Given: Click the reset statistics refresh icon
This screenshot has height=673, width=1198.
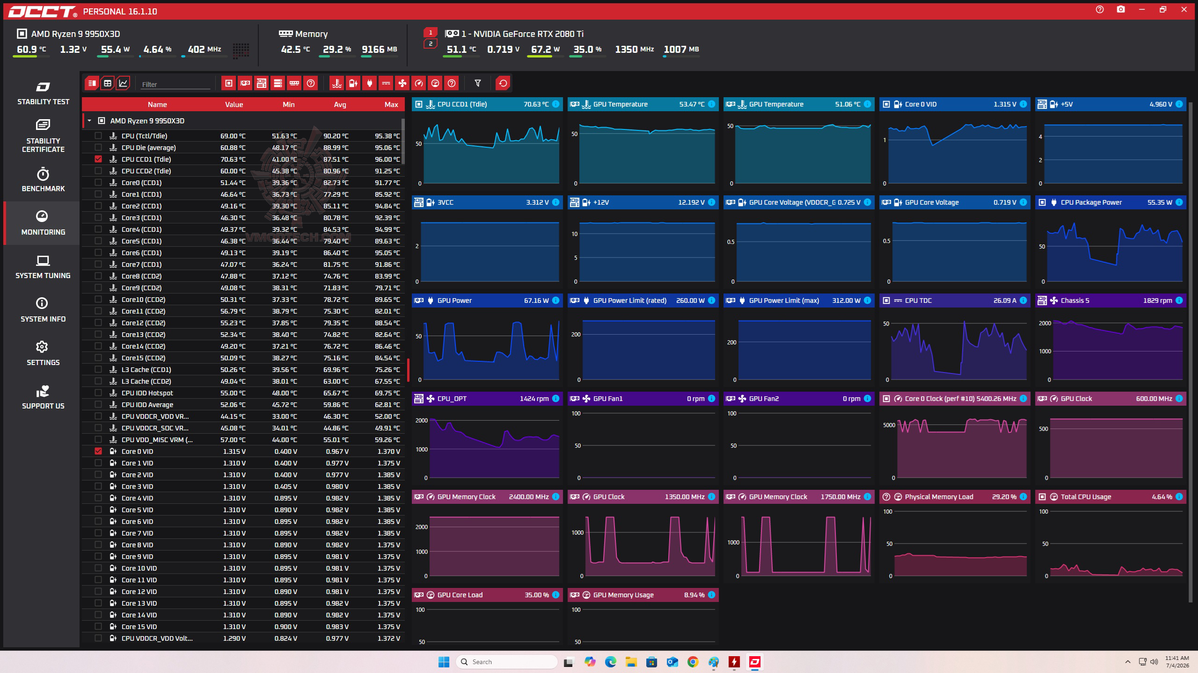Looking at the screenshot, I should (x=503, y=83).
